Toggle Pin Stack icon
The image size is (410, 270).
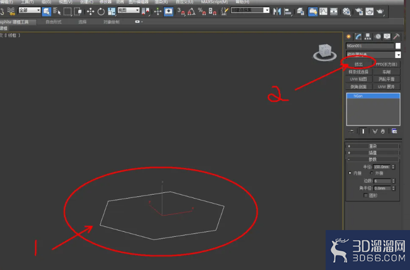(x=352, y=131)
